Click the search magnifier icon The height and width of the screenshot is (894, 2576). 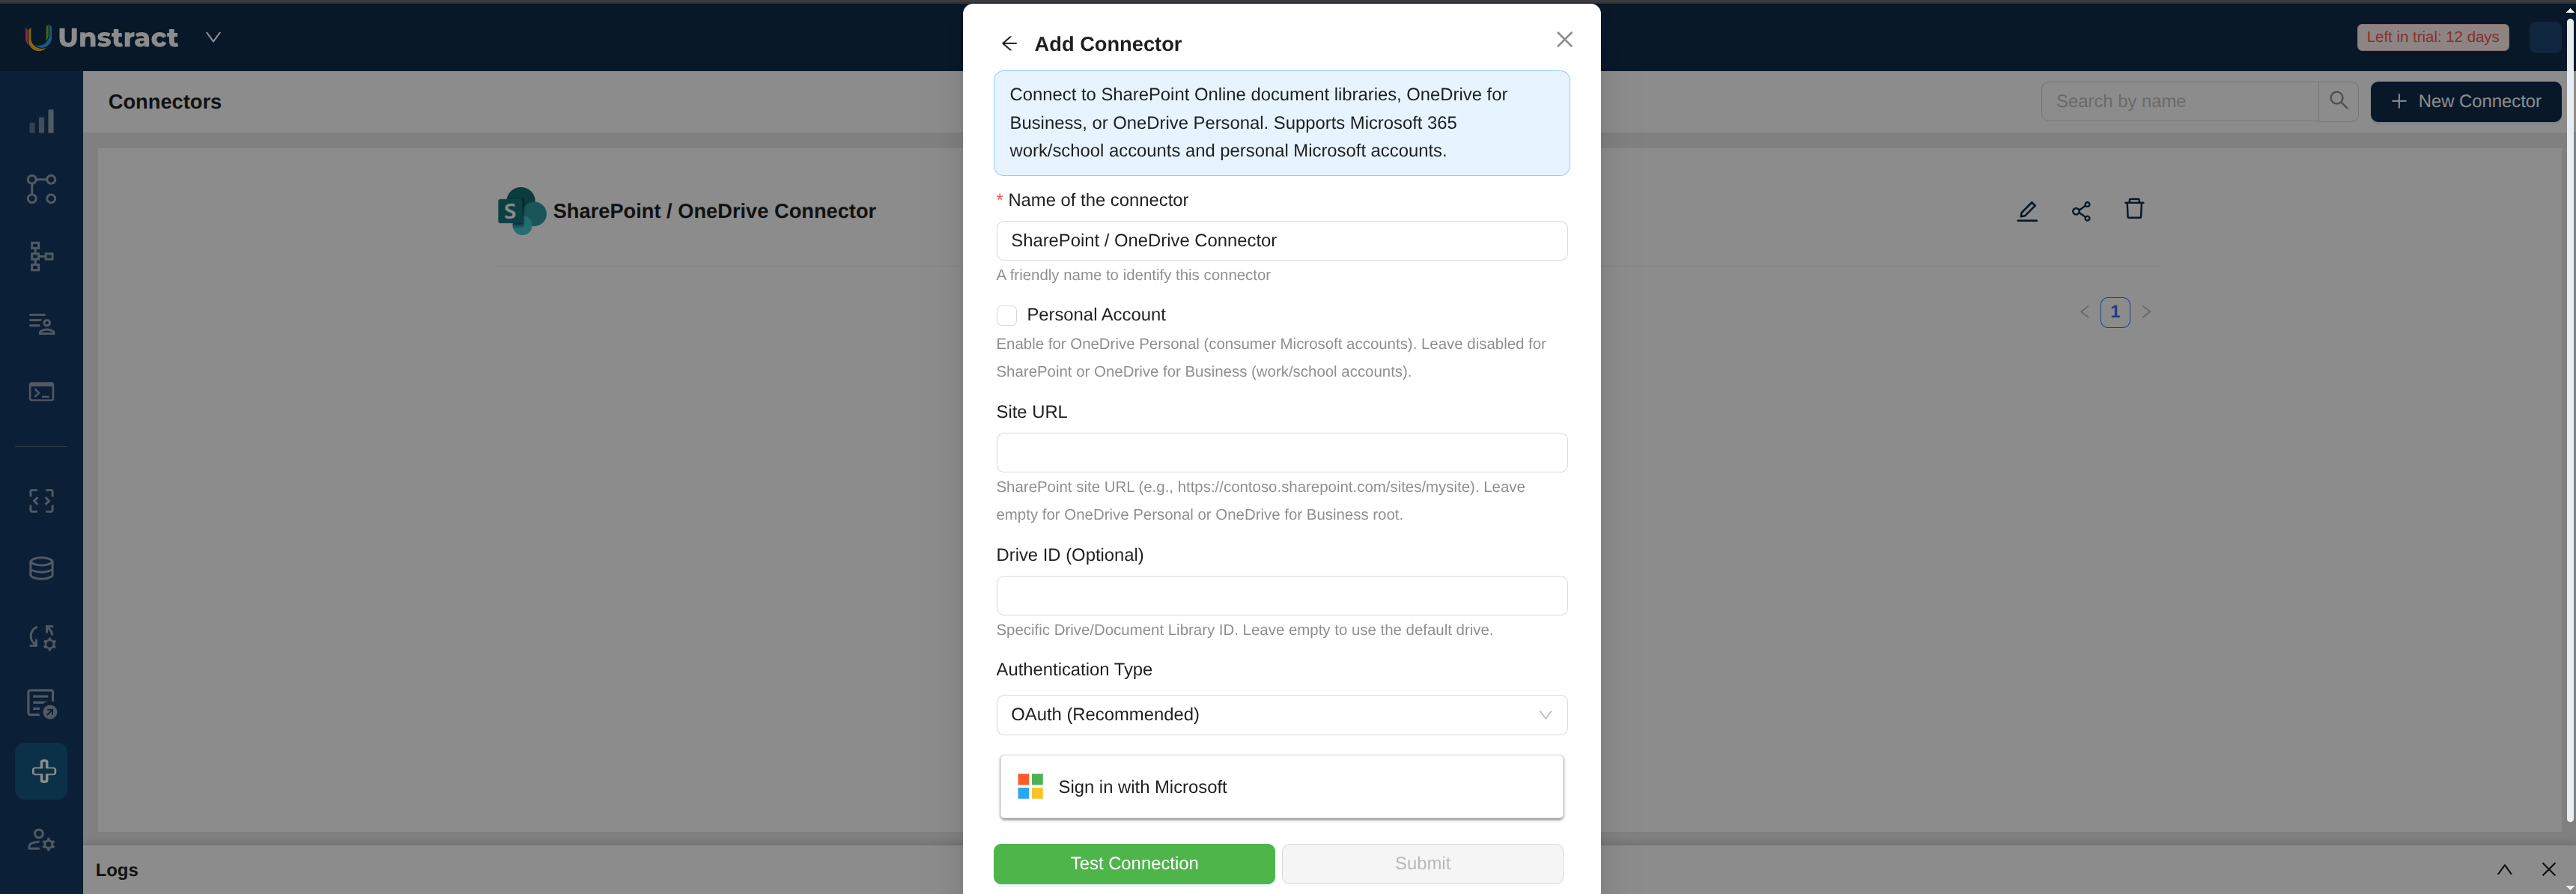[2338, 100]
